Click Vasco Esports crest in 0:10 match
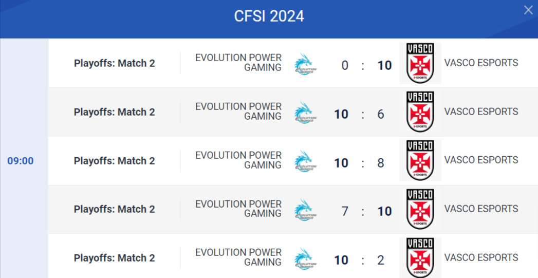 coord(420,63)
